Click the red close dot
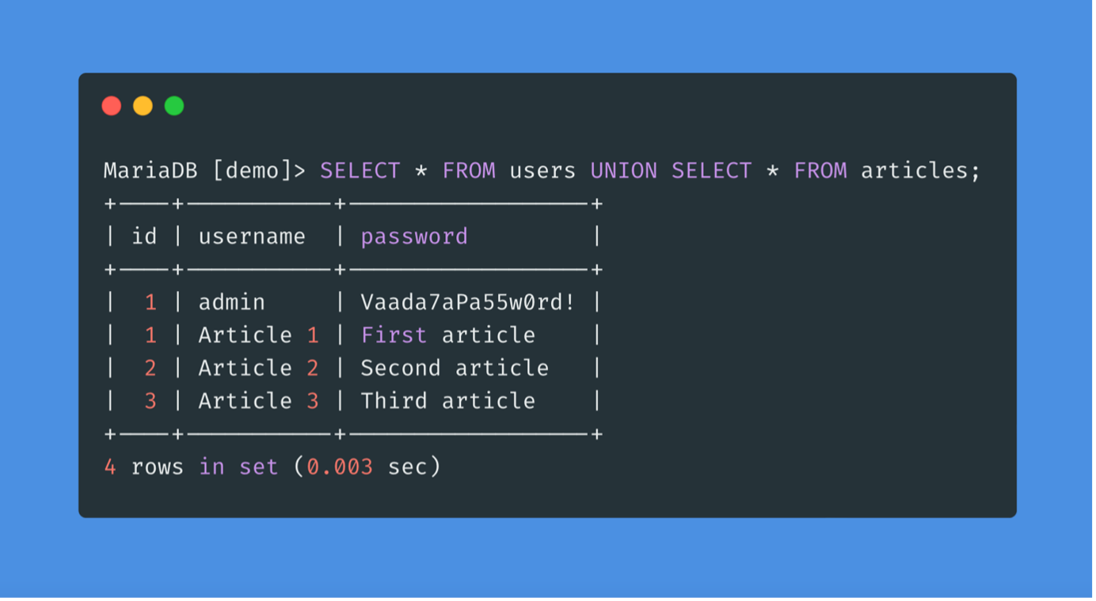1096x601 pixels. (112, 106)
